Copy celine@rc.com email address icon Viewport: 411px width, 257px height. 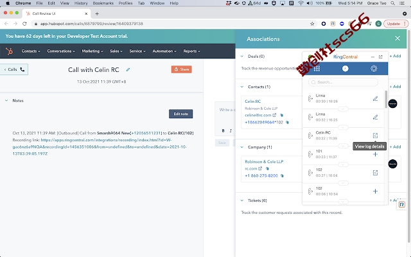[x=281, y=115]
